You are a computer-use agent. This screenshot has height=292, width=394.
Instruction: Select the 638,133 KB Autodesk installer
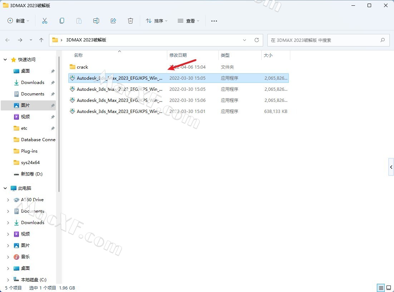(178, 111)
